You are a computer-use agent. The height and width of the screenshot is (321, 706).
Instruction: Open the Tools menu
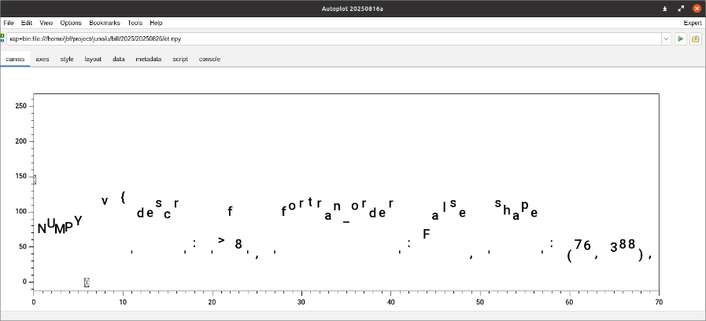click(135, 23)
